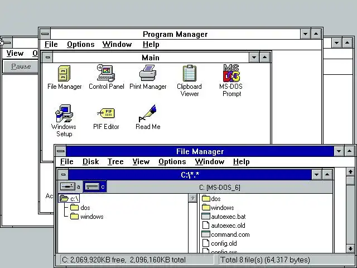Screen dimensions: 357x268
Task: Select the dos folder in directory tree
Action: [80, 208]
